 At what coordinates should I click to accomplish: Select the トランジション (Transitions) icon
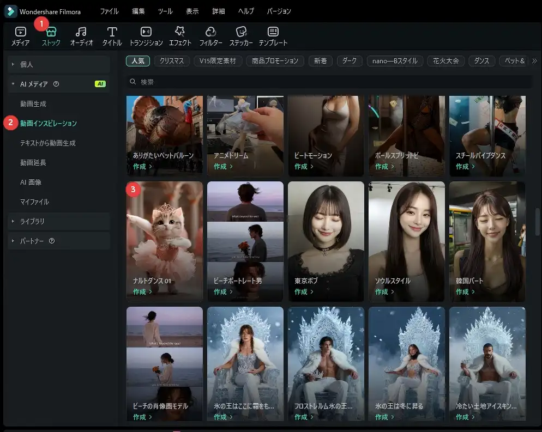click(x=146, y=36)
